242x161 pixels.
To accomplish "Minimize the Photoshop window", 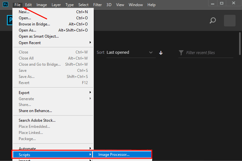I will (213, 3).
